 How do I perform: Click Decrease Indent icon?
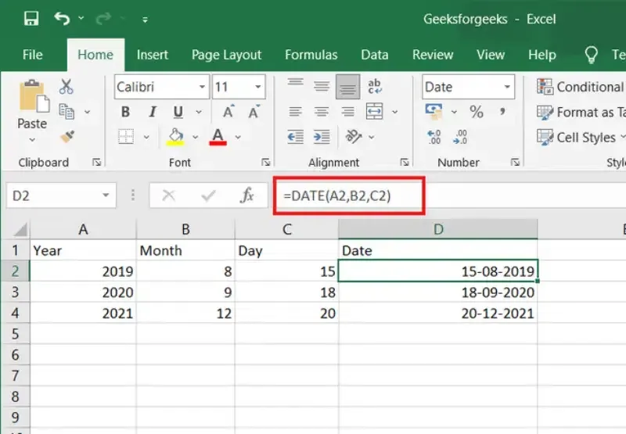pos(296,137)
